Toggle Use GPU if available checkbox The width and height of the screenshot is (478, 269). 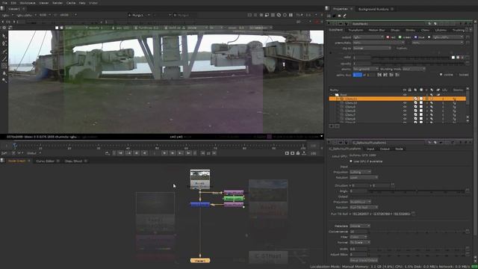[x=351, y=161]
